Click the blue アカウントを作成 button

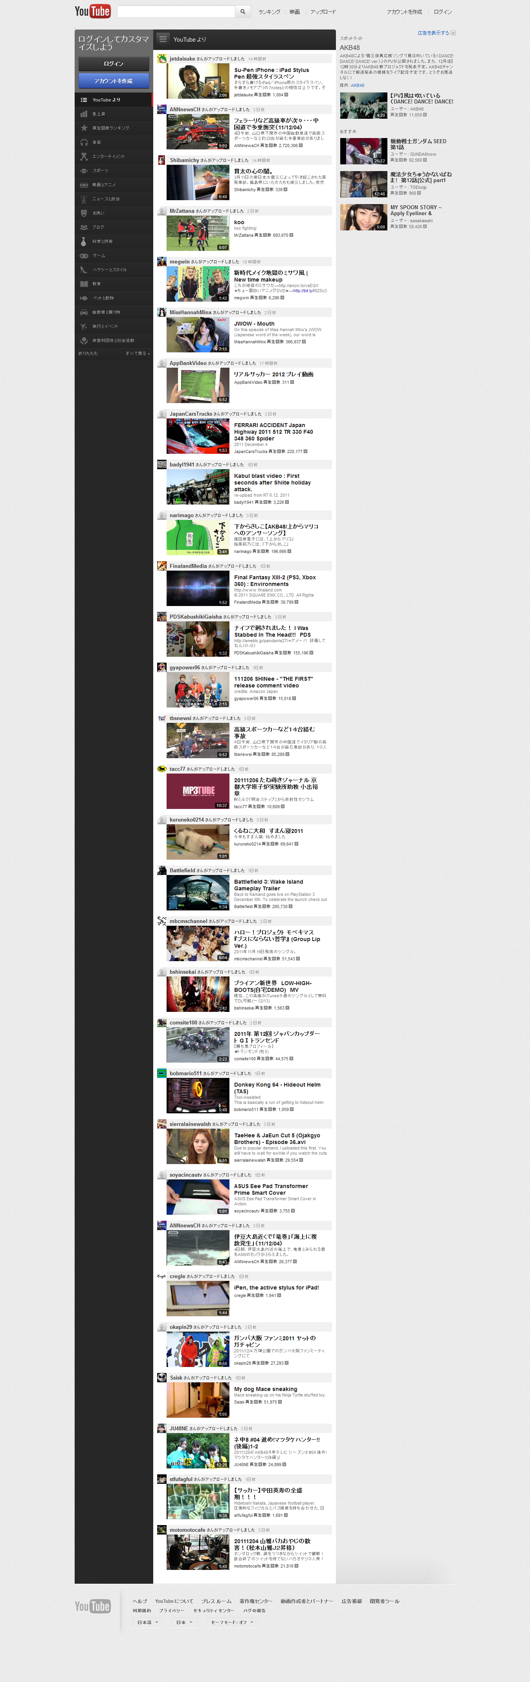coord(114,81)
